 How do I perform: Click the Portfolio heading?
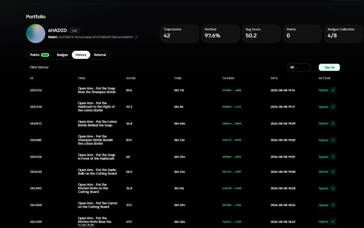pos(36,17)
